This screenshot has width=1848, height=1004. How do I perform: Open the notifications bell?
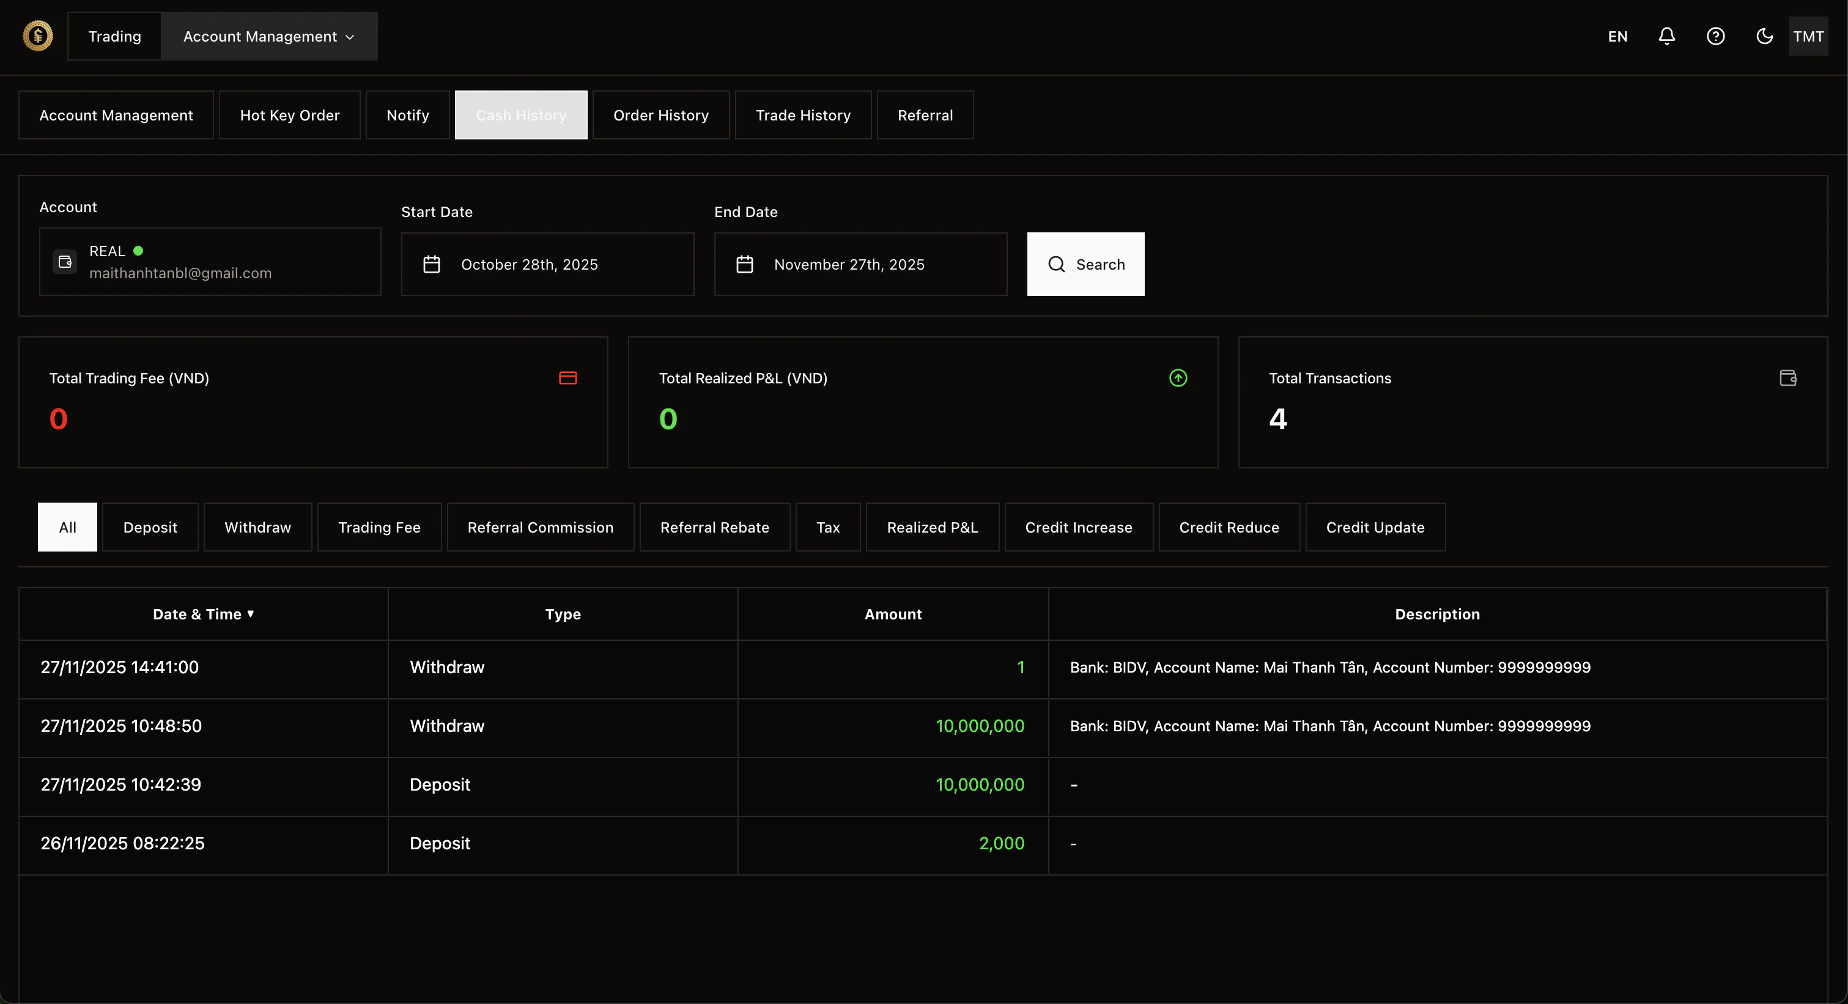[x=1666, y=36]
